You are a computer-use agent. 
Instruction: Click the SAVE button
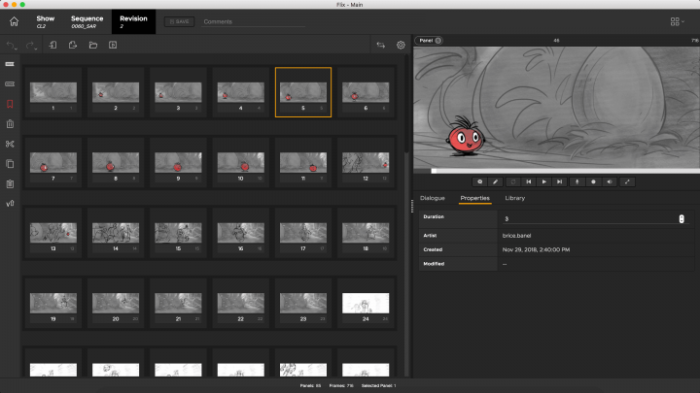coord(179,21)
